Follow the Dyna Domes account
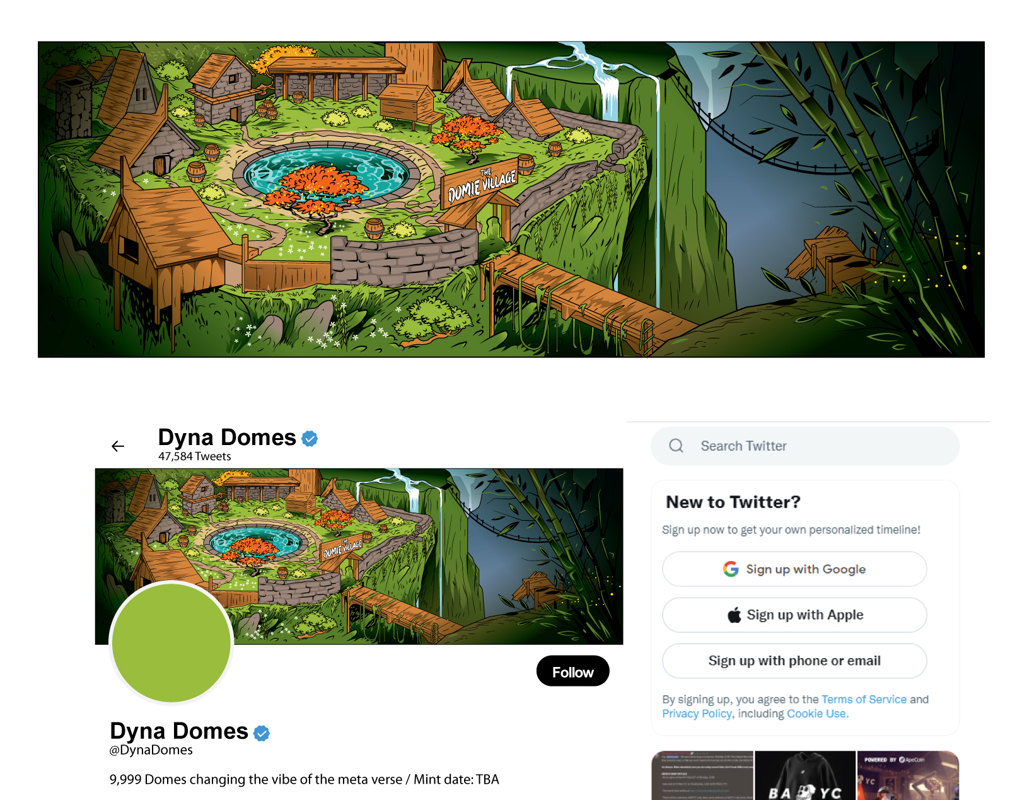The height and width of the screenshot is (800, 1022). (572, 671)
